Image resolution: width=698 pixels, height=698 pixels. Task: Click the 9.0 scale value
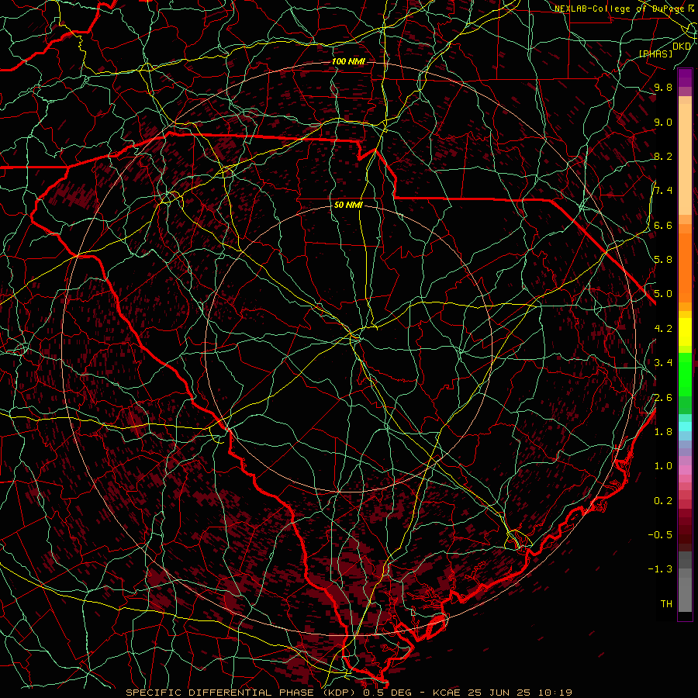663,122
